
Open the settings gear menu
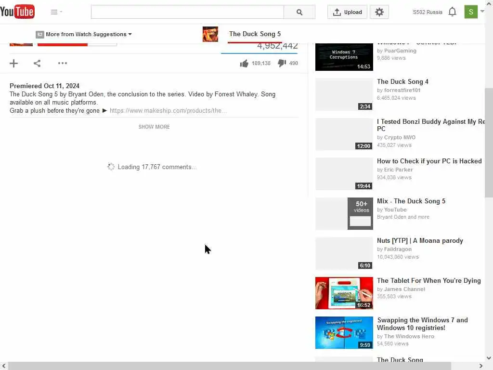point(379,12)
